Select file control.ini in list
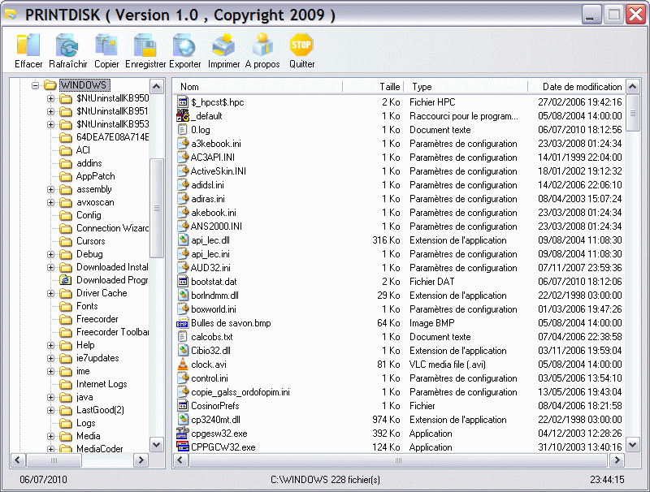 [x=210, y=378]
